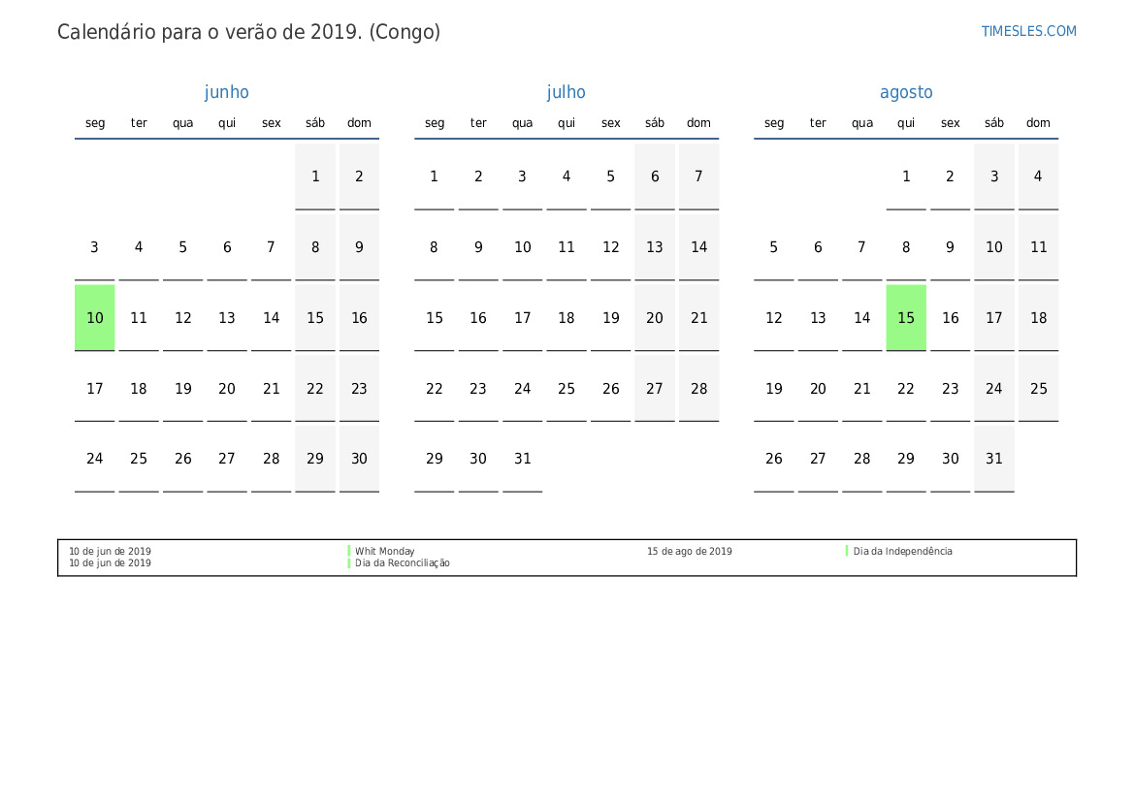Select July 31 in the calendar

pos(523,459)
